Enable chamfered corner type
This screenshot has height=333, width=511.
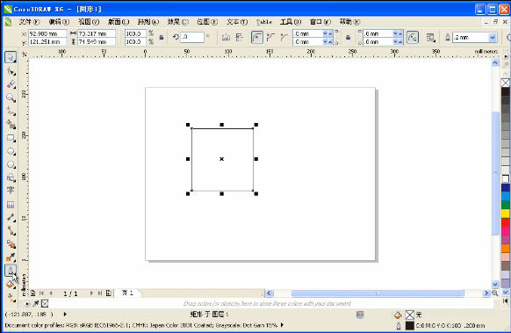pos(284,38)
